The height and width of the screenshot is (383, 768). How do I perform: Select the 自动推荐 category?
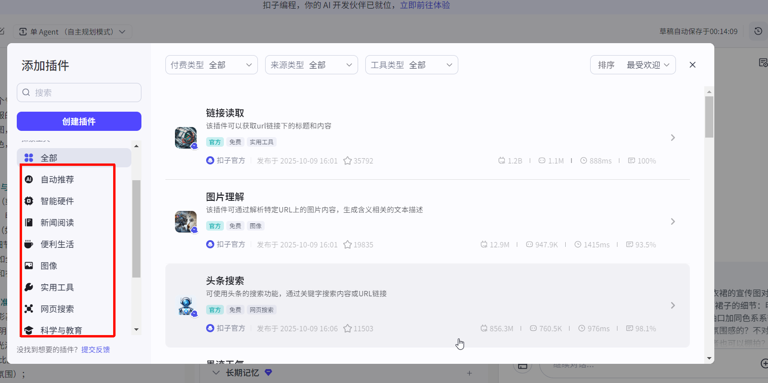(x=74, y=179)
